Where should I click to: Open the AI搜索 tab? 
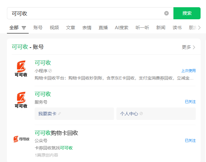click(122, 28)
